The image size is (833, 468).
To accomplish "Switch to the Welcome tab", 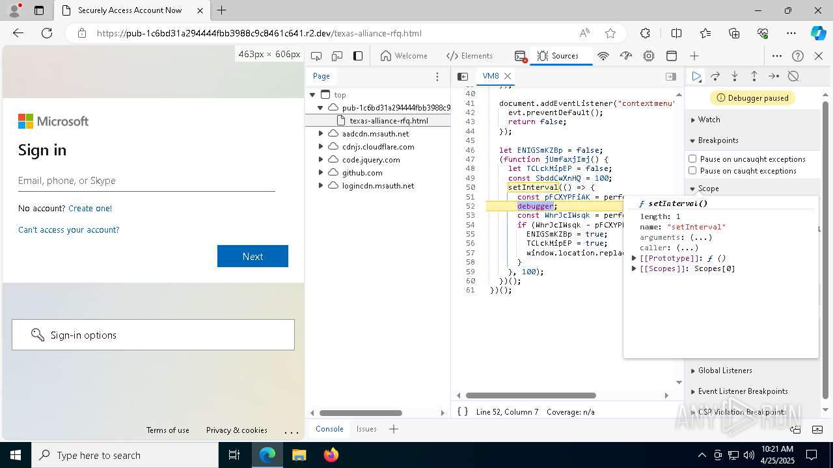I will (404, 56).
